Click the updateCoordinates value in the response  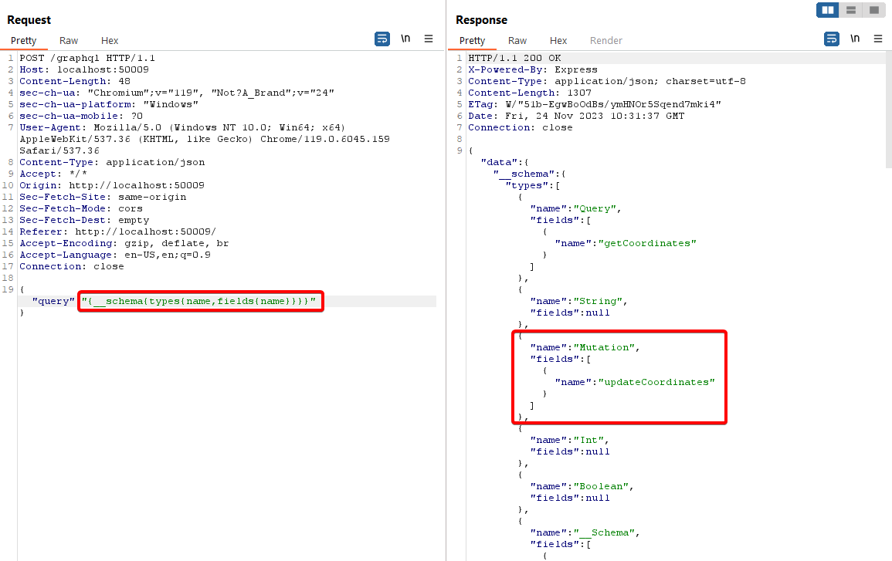656,382
